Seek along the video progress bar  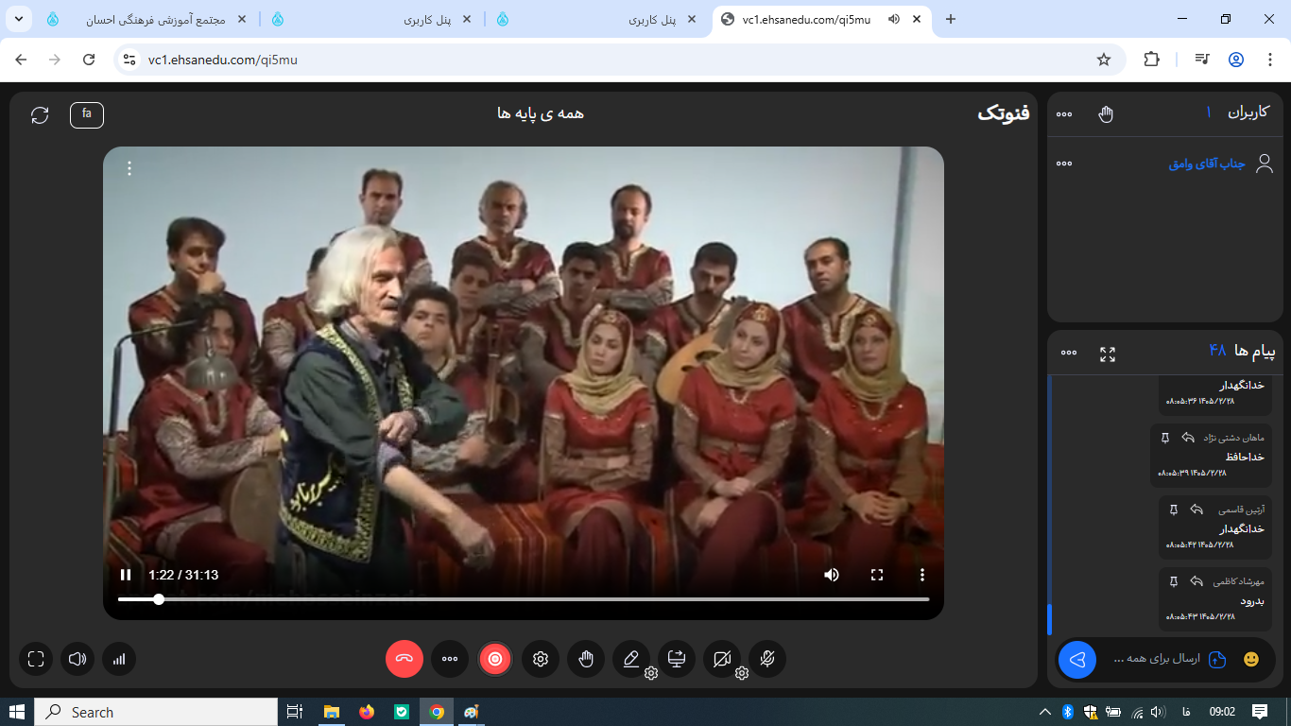click(524, 599)
